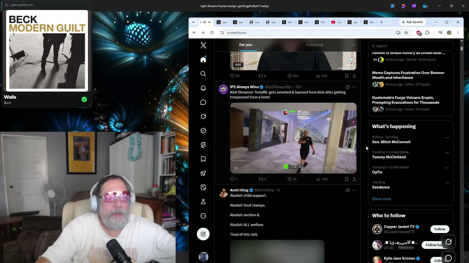Viewport: 469px width, 263px height.
Task: Open the Chat bubble icon in sidebar
Action: point(203,102)
